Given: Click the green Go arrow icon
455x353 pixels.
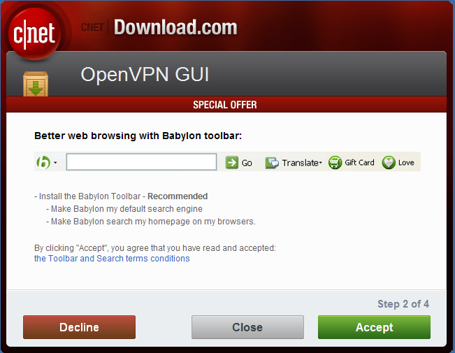Looking at the screenshot, I should (232, 163).
